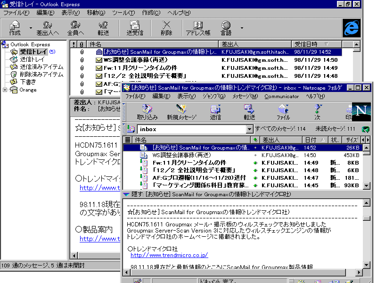Expand the Orange tree node

coord(5,90)
